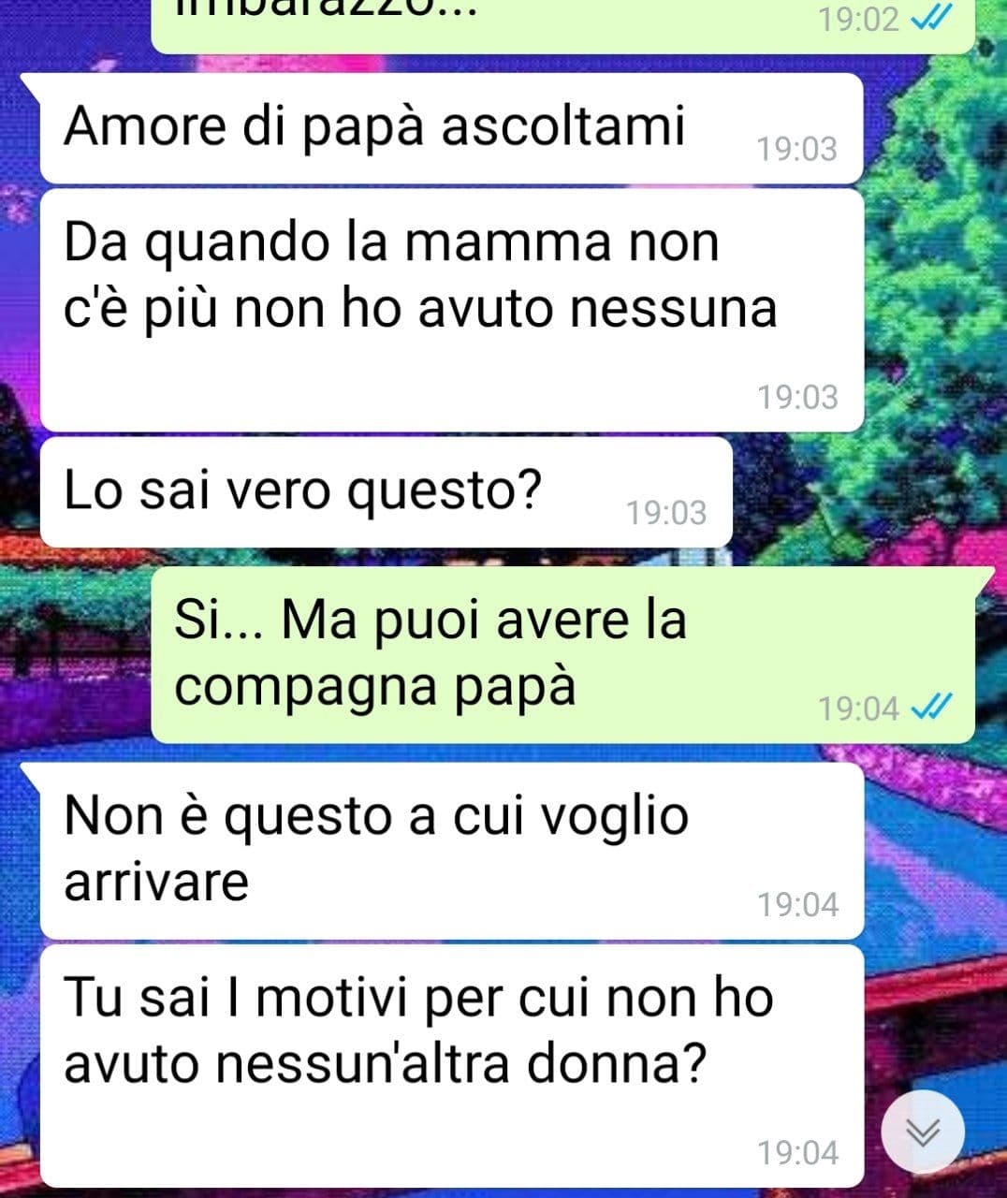1007x1198 pixels.
Task: Tap the partially visible green message at top
Action: coord(563,24)
